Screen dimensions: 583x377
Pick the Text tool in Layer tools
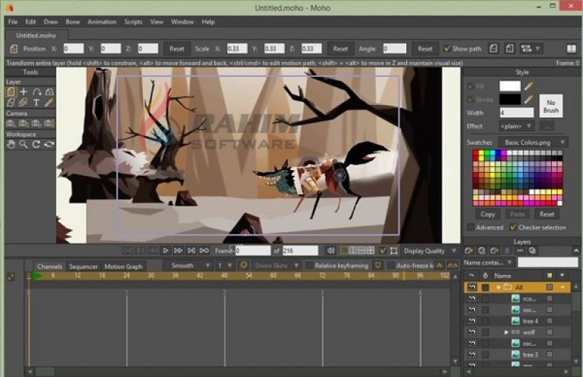[36, 102]
